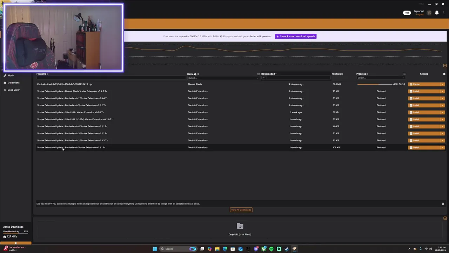Click the game icon beside the username
The width and height of the screenshot is (449, 253).
[x=429, y=13]
